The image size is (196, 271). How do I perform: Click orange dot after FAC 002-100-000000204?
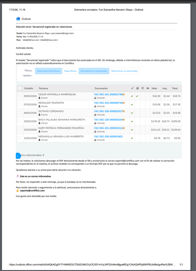pos(124,120)
